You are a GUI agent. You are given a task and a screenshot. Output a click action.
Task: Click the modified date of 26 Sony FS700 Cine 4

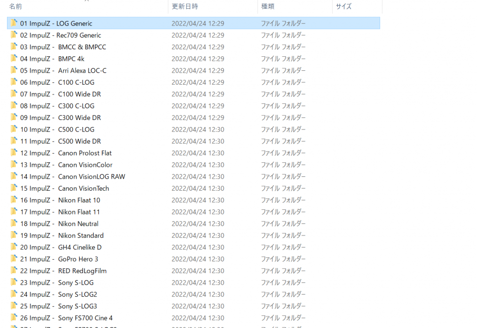point(198,318)
